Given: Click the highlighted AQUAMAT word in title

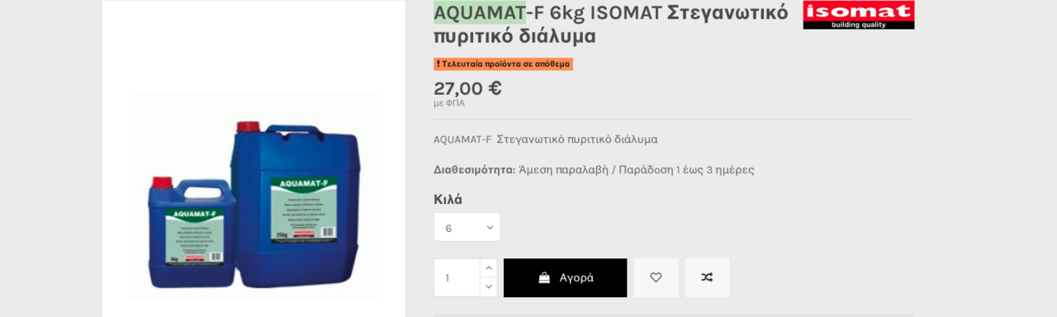Looking at the screenshot, I should click(480, 12).
